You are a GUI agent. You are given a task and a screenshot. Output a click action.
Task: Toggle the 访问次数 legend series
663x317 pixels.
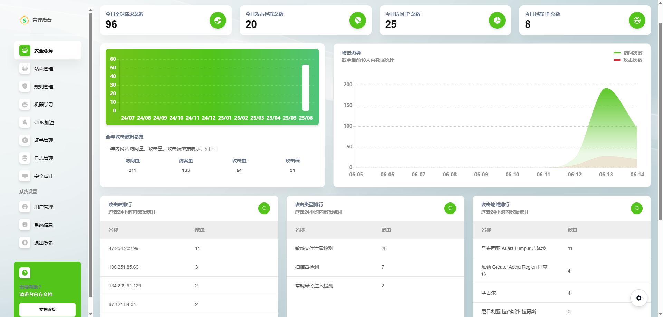[628, 53]
